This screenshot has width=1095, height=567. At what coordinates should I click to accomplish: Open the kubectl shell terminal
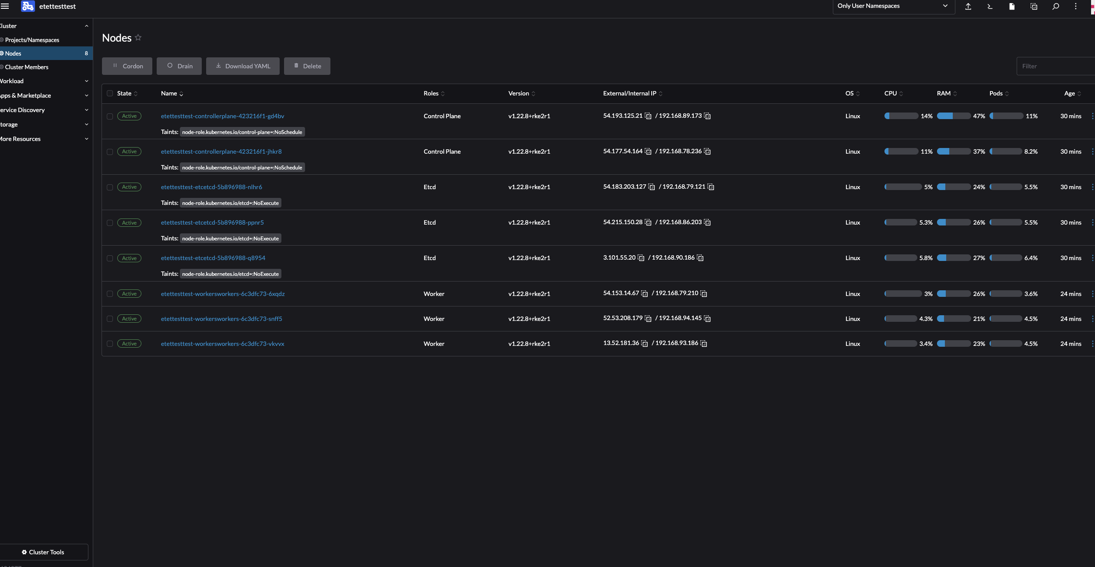pyautogui.click(x=989, y=7)
